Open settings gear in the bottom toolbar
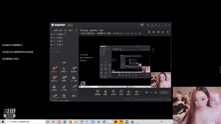Image resolution: width=221 pixels, height=124 pixels. click(x=156, y=92)
